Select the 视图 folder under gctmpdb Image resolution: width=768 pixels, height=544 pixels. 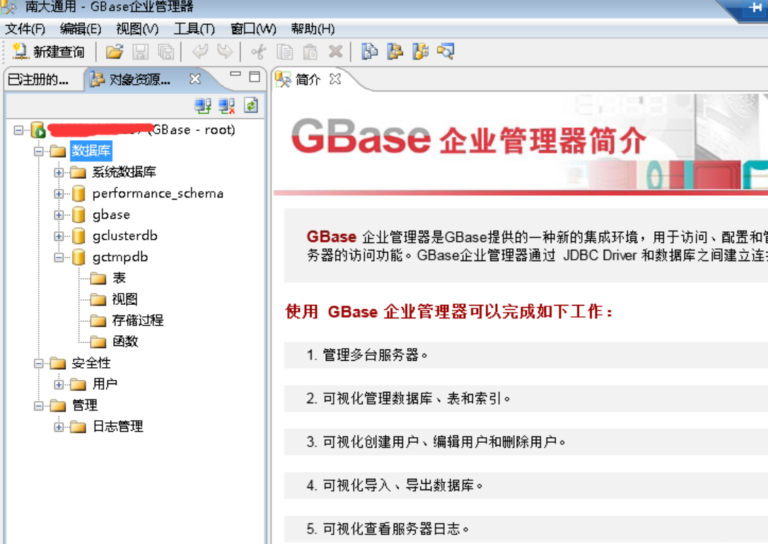tap(125, 299)
